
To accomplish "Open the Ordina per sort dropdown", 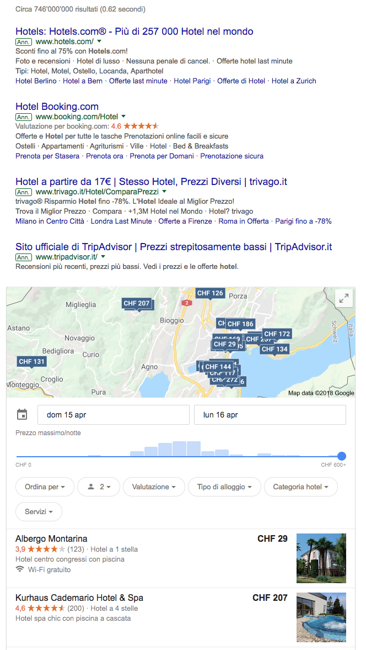I will click(x=45, y=487).
